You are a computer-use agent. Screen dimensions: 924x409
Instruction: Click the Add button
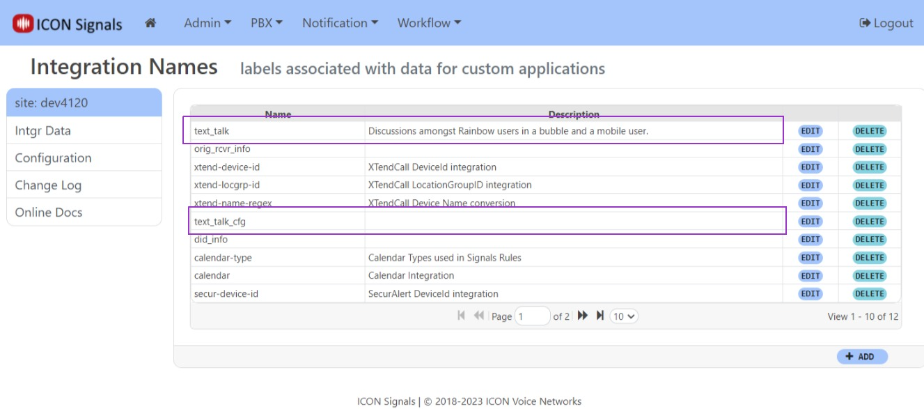point(862,357)
